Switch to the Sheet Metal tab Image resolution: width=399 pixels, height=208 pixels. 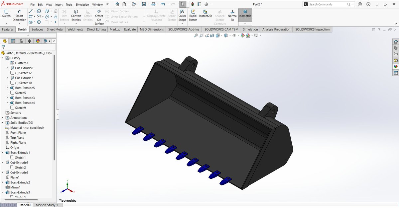55,30
